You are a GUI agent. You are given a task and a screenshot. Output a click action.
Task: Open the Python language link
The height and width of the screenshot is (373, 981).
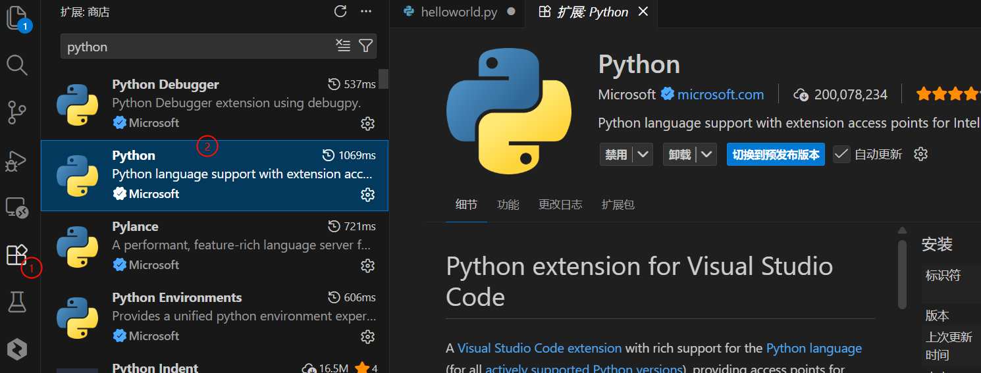point(814,348)
